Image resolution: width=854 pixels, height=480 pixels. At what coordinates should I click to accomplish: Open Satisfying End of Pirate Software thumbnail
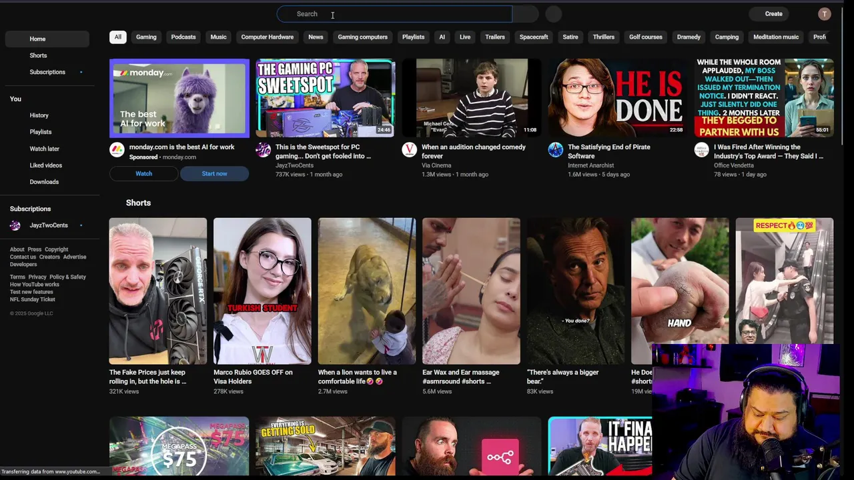click(618, 98)
